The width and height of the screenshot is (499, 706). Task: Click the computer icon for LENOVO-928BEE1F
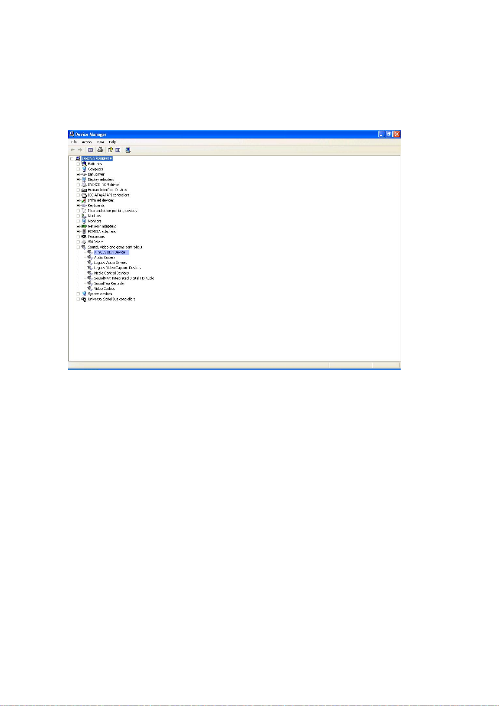78,159
